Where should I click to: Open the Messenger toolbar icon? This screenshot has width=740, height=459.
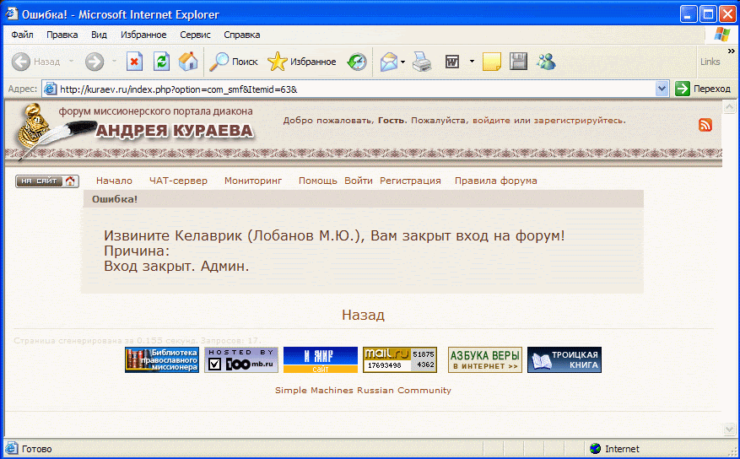click(x=546, y=62)
